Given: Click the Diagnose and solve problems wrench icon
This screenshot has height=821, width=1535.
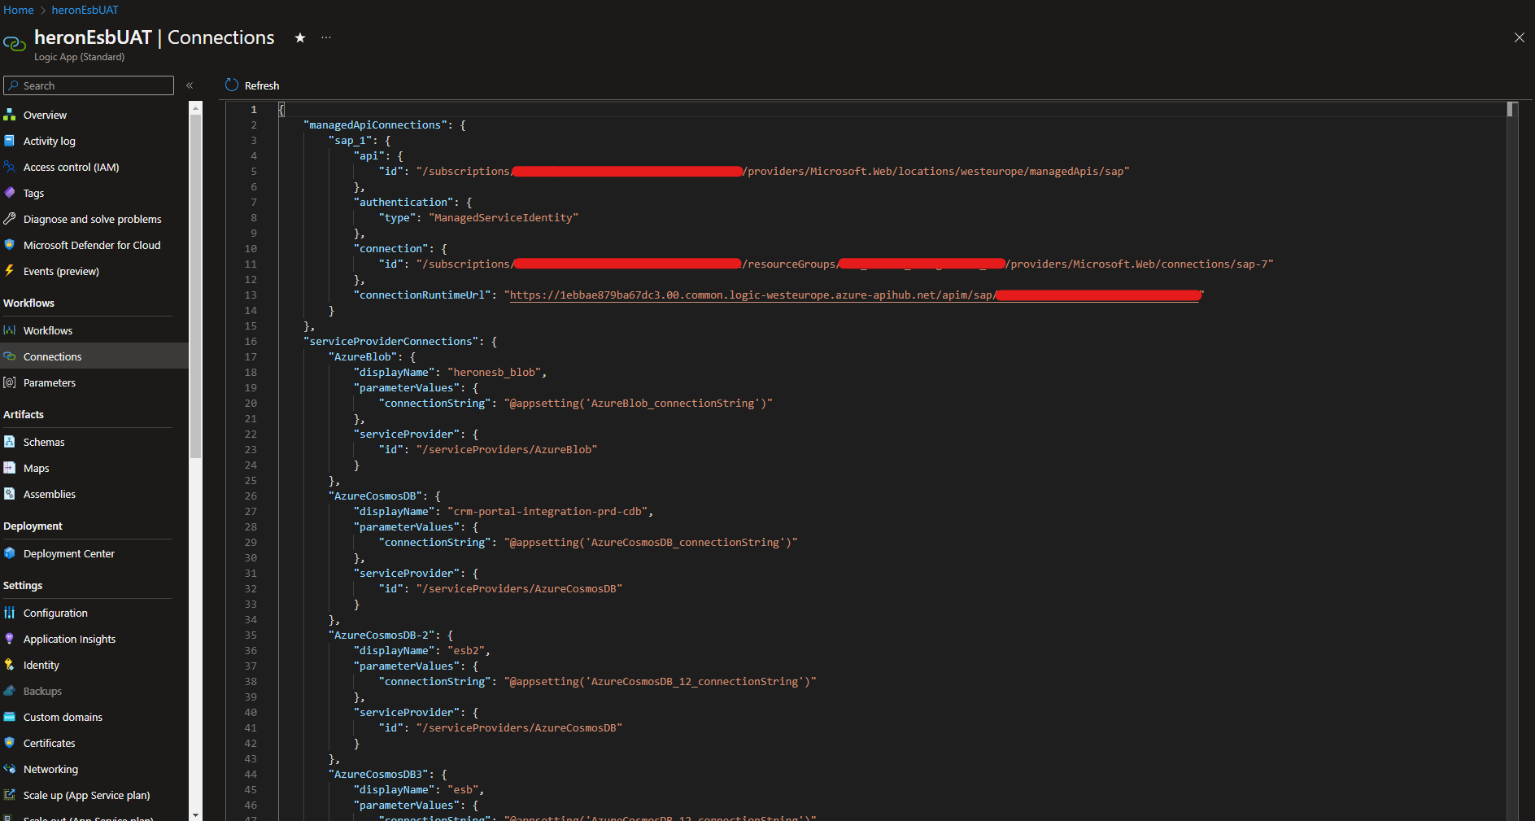Looking at the screenshot, I should [10, 219].
